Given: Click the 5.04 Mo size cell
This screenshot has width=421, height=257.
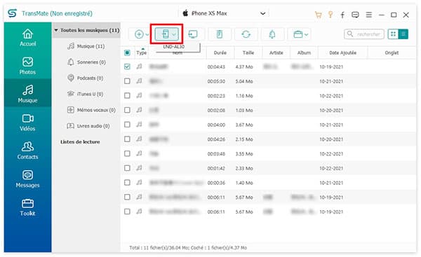Looking at the screenshot, I should [244, 81].
